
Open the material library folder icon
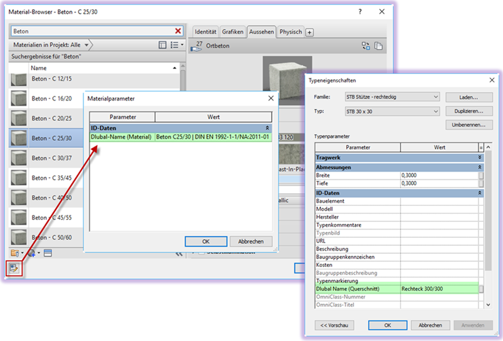pos(17,253)
